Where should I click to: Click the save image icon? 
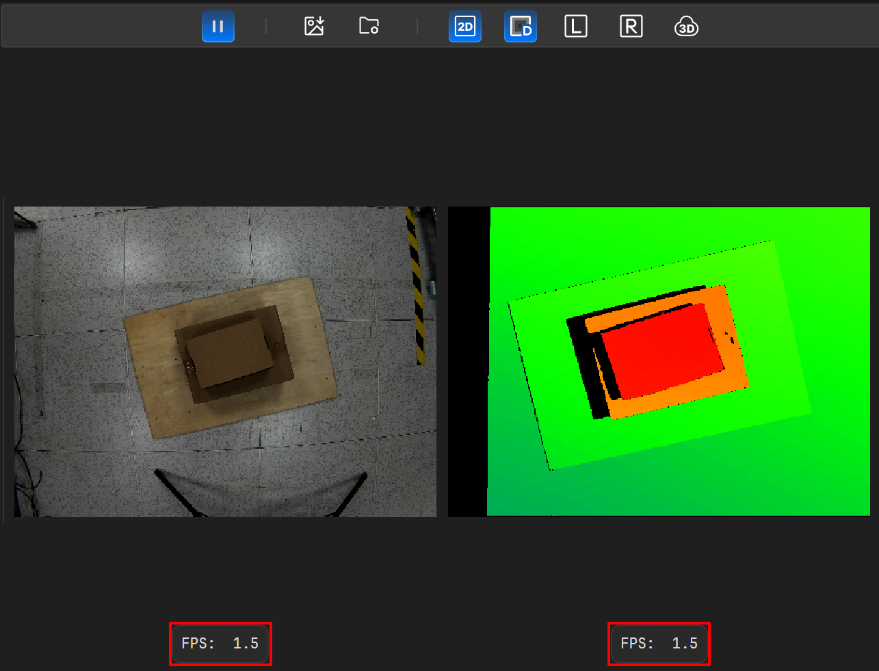(314, 27)
